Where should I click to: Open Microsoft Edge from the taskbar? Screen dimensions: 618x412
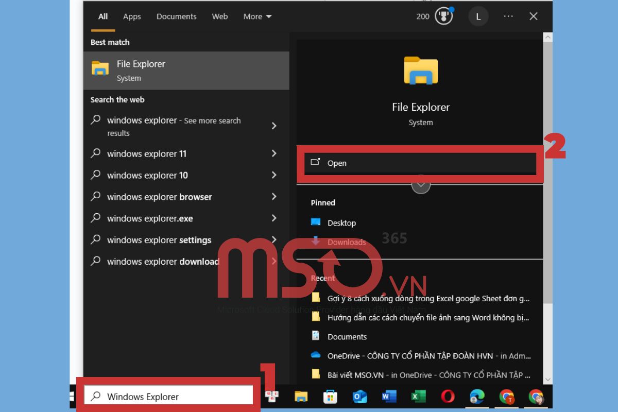pos(477,397)
